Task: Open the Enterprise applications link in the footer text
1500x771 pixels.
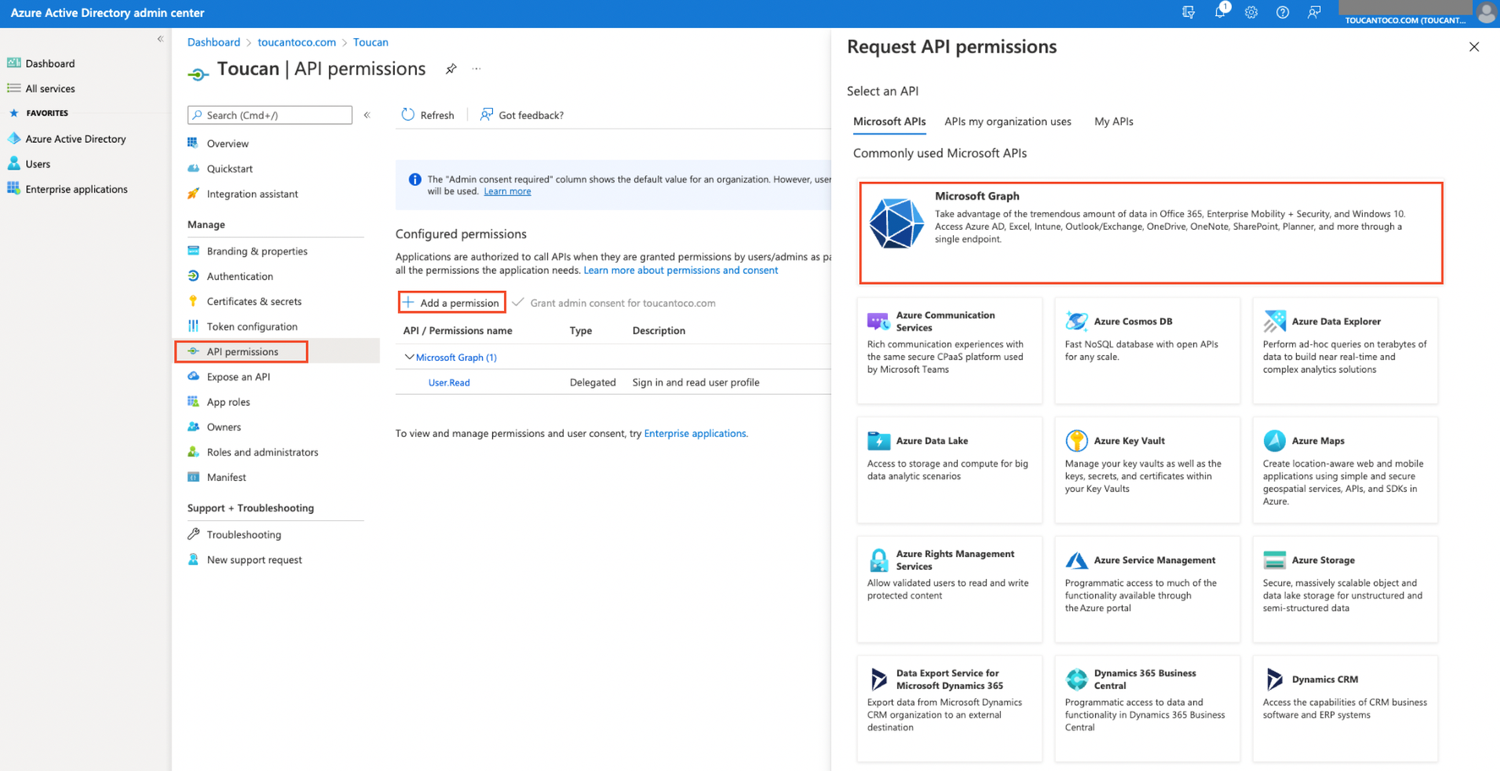Action: tap(695, 433)
